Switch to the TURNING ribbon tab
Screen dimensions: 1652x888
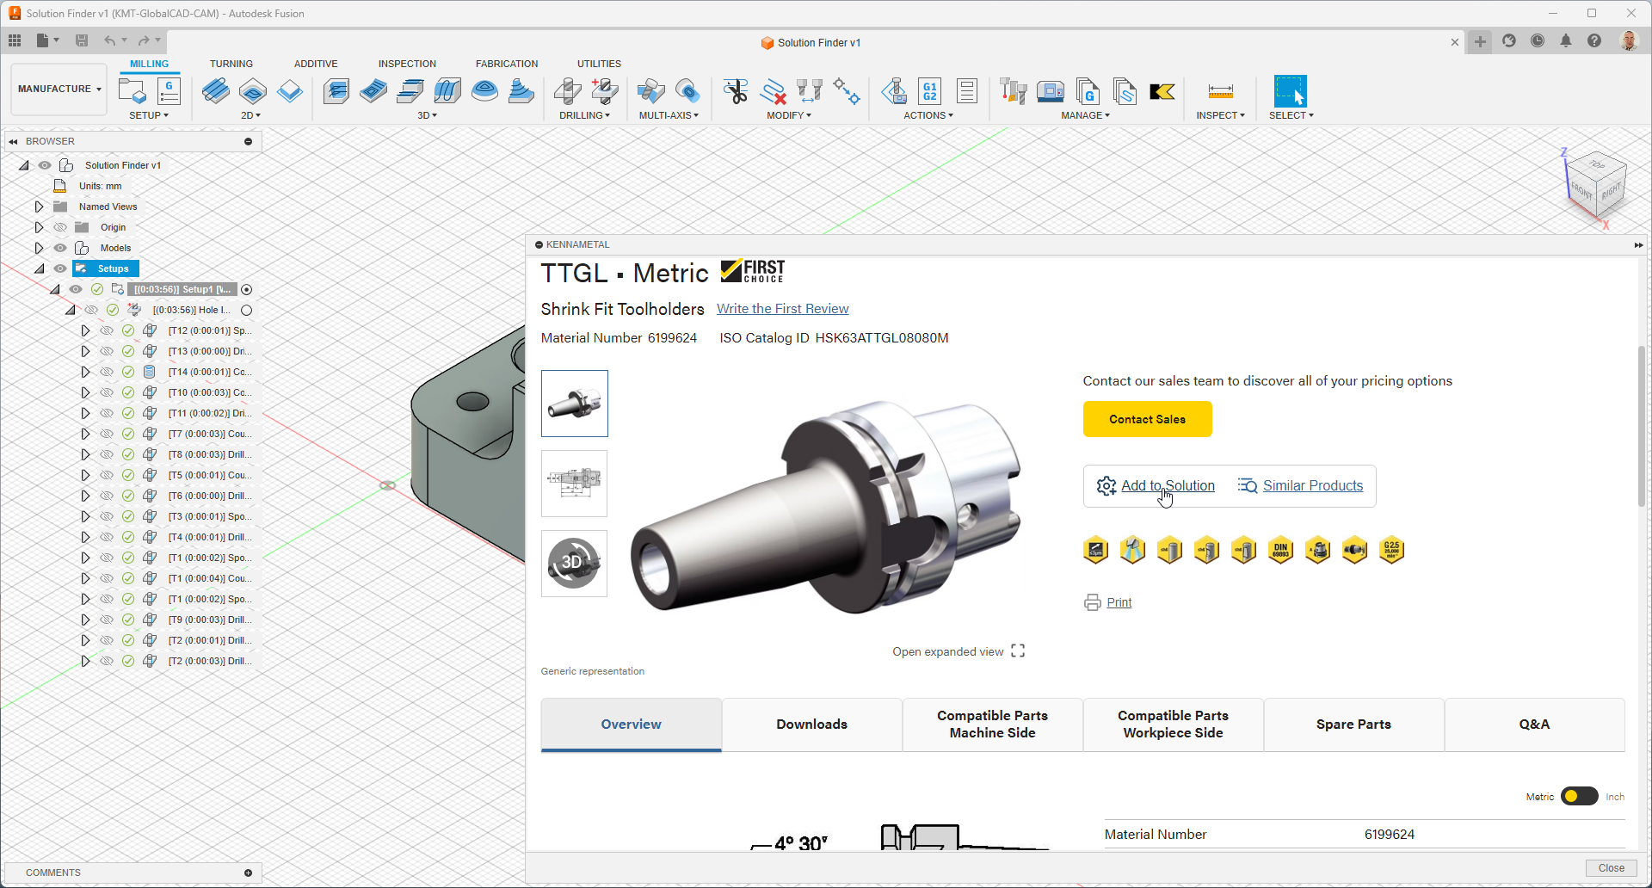231,64
